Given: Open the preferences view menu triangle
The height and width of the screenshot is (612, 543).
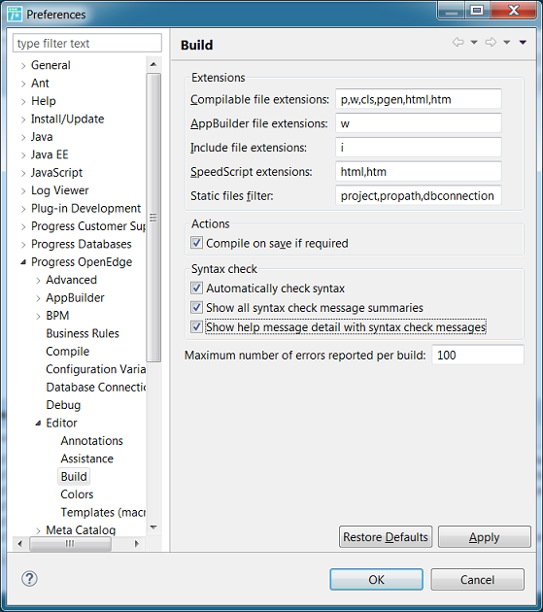Looking at the screenshot, I should tap(523, 42).
